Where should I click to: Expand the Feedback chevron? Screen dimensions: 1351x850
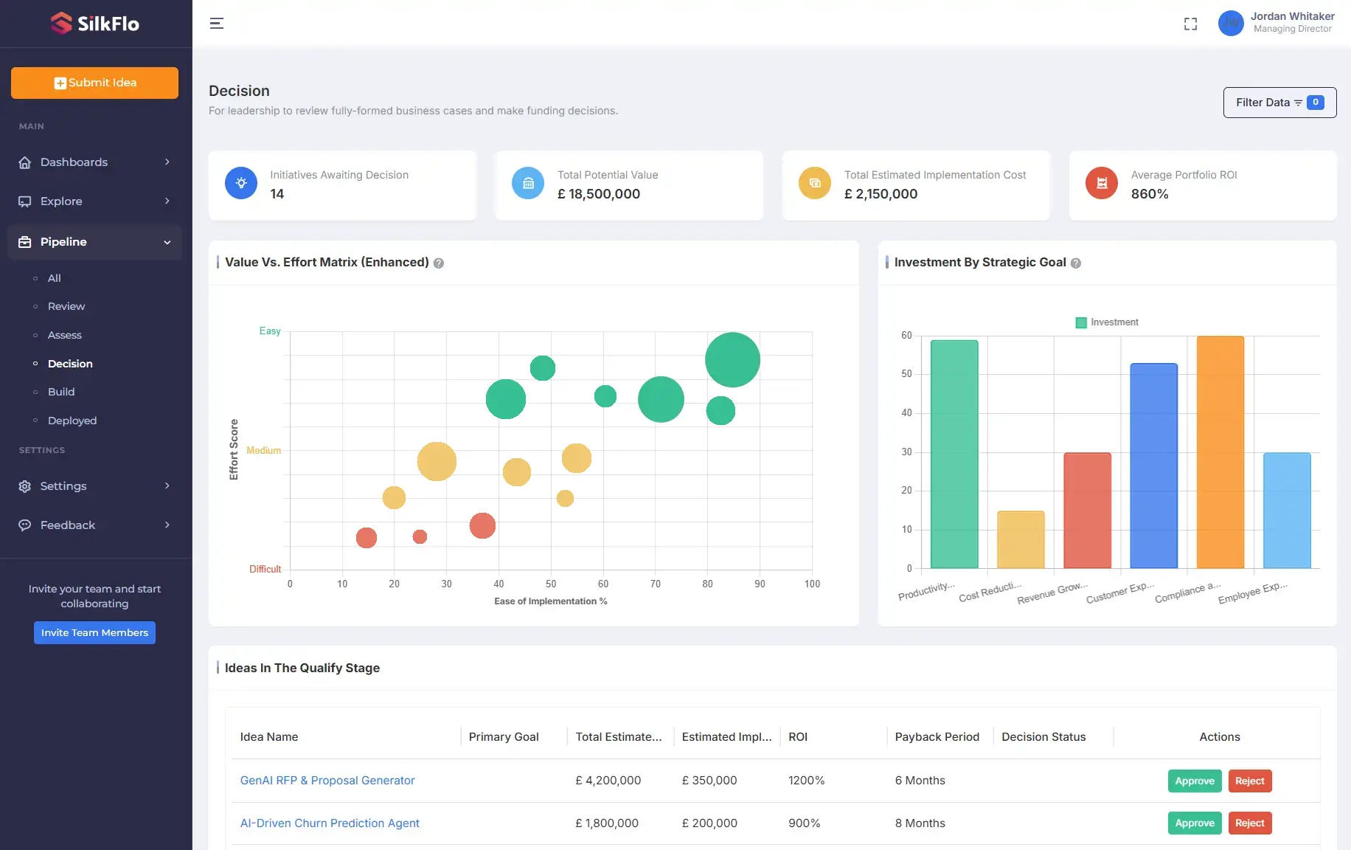tap(167, 525)
